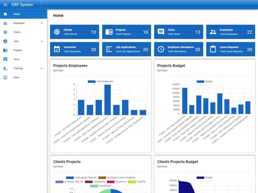Viewport: 258px width, 193px height.
Task: Open the Employee Attendance summary card
Action: click(179, 49)
